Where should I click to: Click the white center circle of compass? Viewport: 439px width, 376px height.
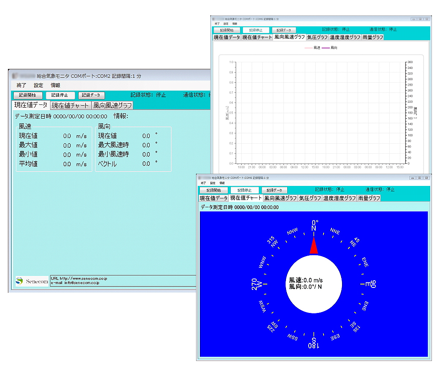[x=314, y=284]
